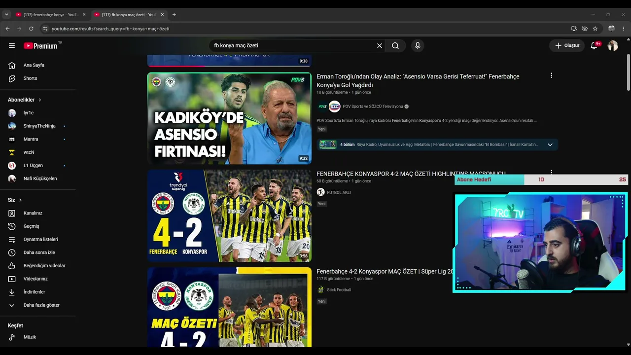
Task: Bookmark this page with star
Action: point(595,29)
